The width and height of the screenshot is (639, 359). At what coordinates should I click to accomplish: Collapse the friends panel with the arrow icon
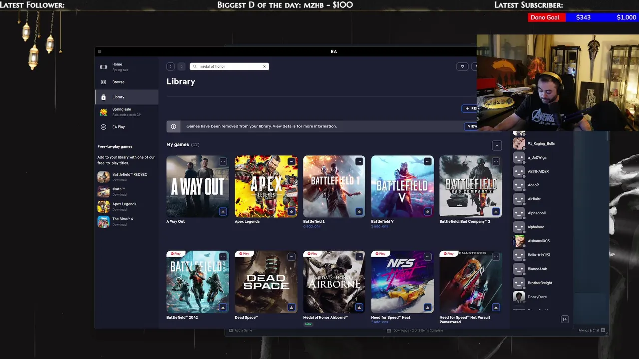coord(565,319)
